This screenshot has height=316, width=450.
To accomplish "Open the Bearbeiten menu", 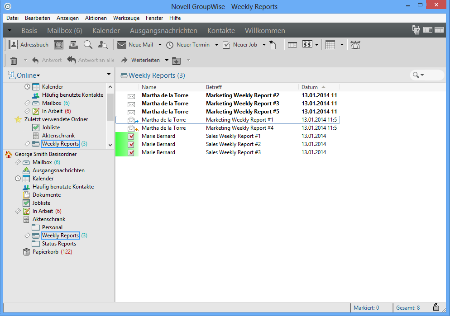I will coord(37,18).
